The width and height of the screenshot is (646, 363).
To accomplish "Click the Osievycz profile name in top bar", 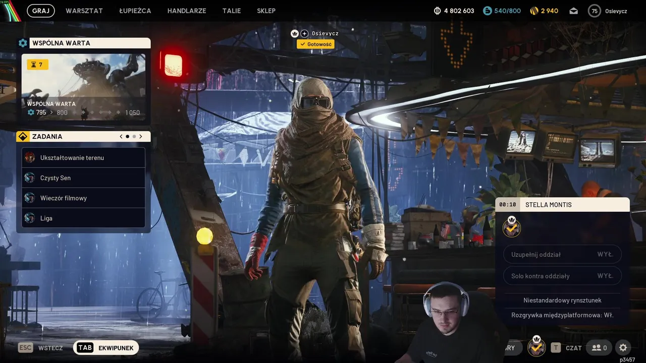I will [616, 11].
